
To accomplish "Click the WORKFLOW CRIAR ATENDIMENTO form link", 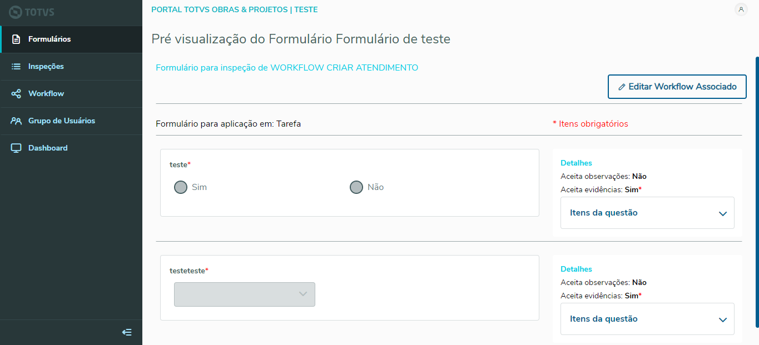I will tap(287, 68).
